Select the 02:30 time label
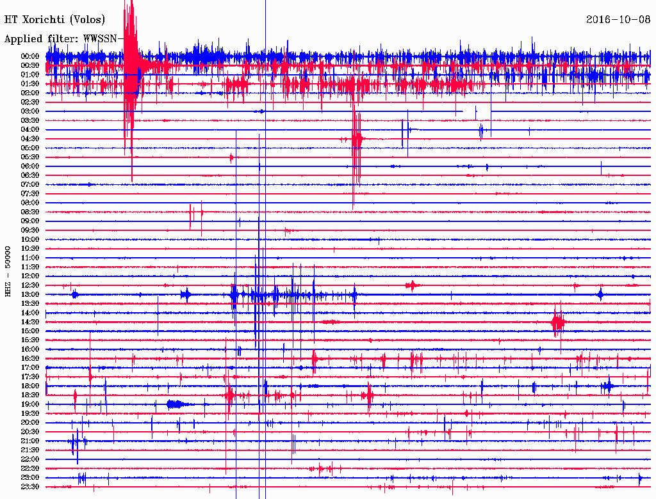 [30, 102]
